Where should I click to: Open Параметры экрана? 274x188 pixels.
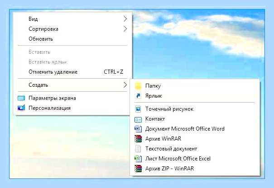[73, 98]
